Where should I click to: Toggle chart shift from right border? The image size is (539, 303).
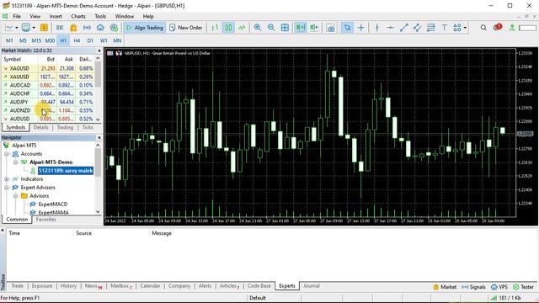[x=314, y=28]
